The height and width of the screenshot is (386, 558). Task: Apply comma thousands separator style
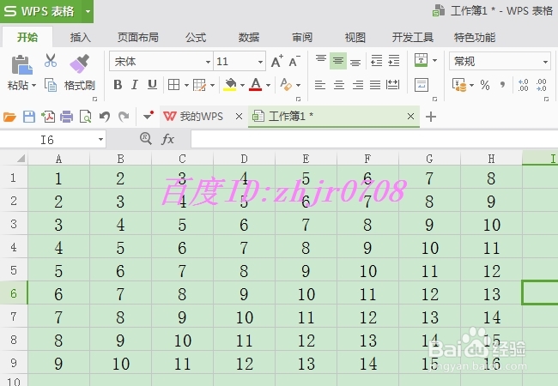502,85
